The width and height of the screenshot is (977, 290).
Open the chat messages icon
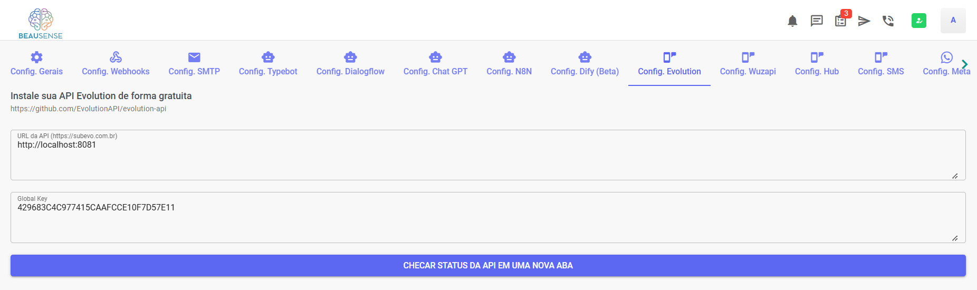click(x=817, y=21)
